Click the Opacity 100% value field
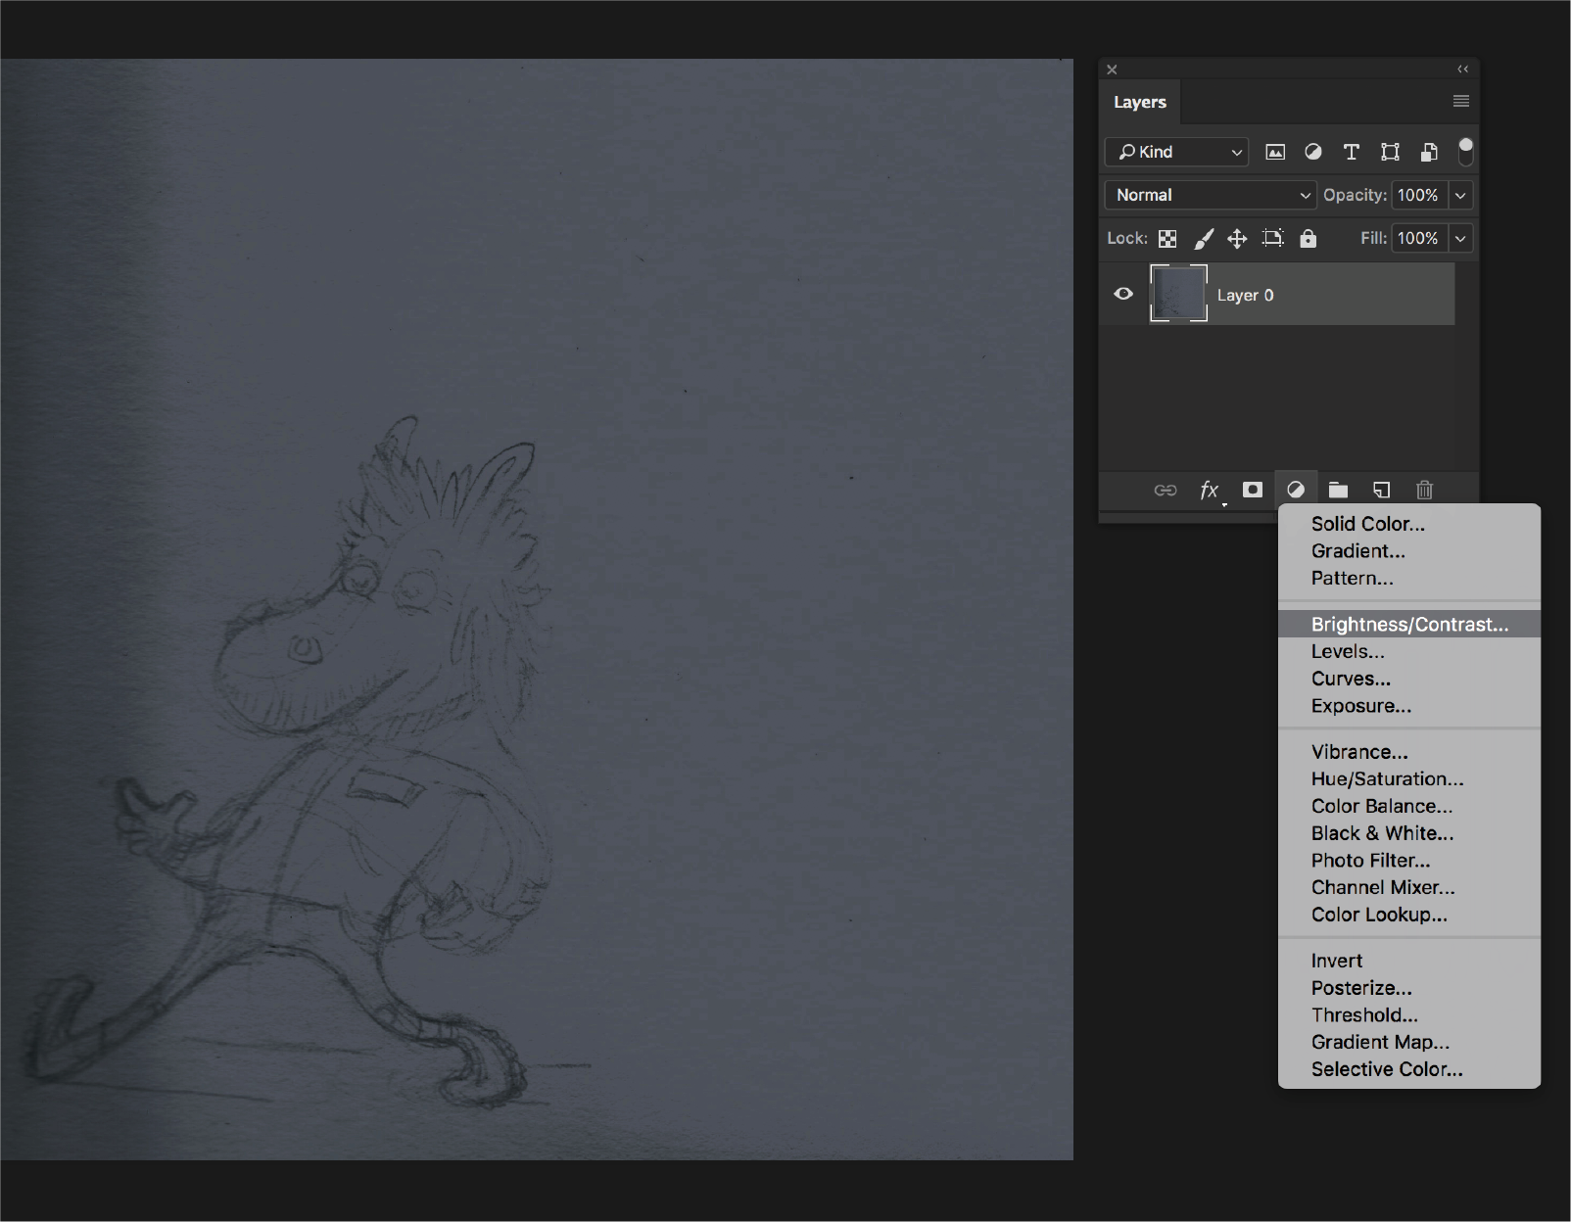 [1418, 195]
